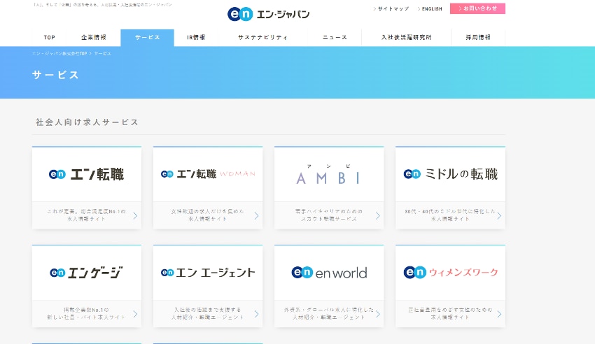This screenshot has height=344, width=595.
Task: Click 若手ハイキャリア スカウト description link
Action: [x=328, y=215]
